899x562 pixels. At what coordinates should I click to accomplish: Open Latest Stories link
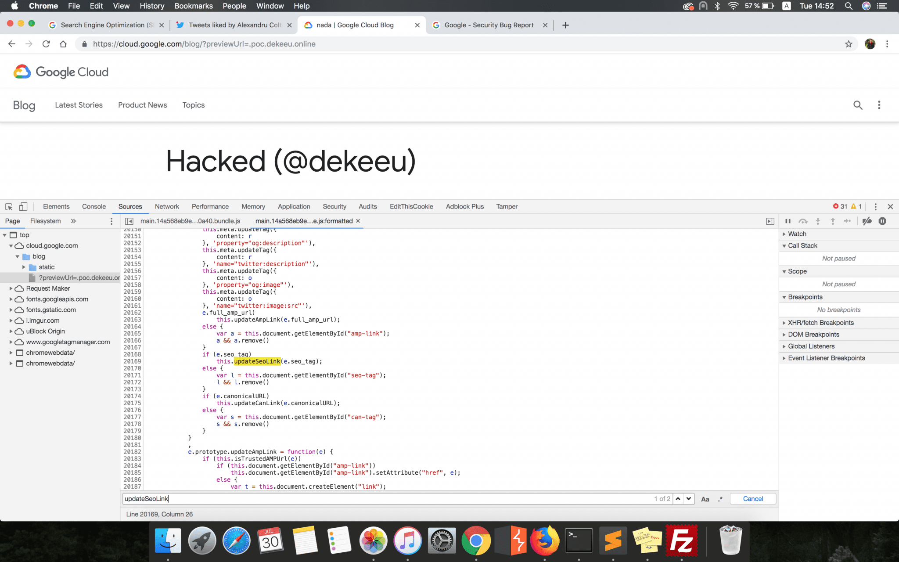pyautogui.click(x=79, y=105)
